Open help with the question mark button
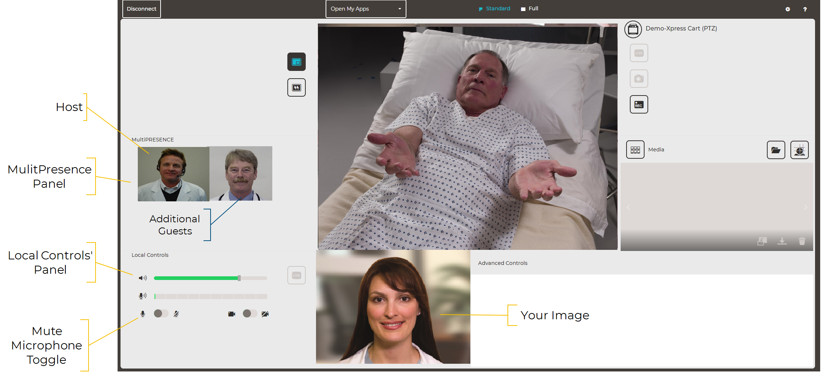Screen dimensions: 829x388 tap(805, 9)
